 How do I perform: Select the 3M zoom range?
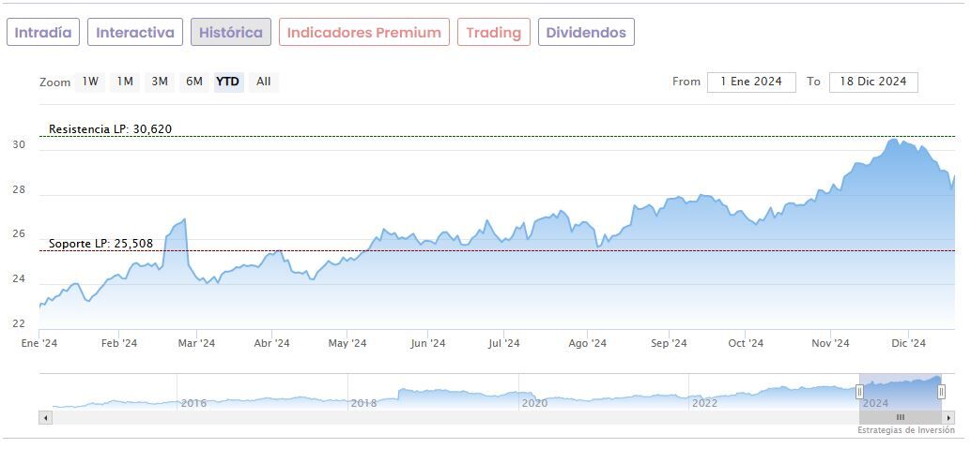160,82
